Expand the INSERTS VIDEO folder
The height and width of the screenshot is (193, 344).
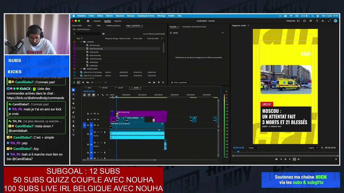pos(81,69)
